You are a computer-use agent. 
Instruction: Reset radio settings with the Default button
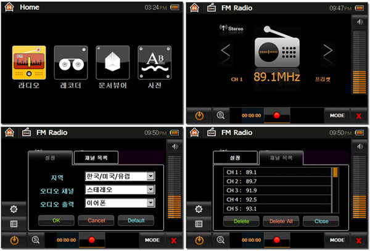click(135, 220)
